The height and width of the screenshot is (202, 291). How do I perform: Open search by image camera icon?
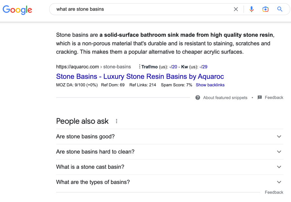pyautogui.click(x=265, y=9)
